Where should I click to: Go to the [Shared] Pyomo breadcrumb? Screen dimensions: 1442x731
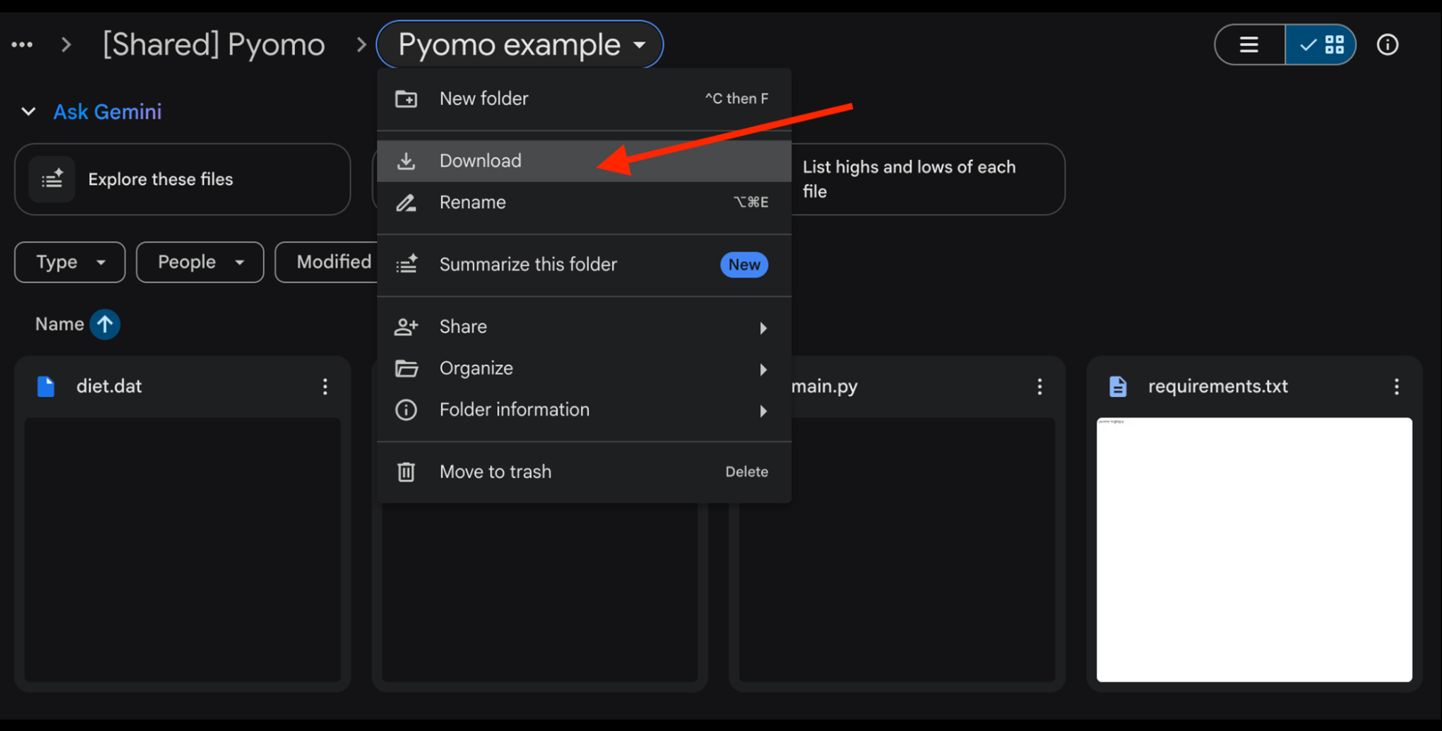point(214,45)
